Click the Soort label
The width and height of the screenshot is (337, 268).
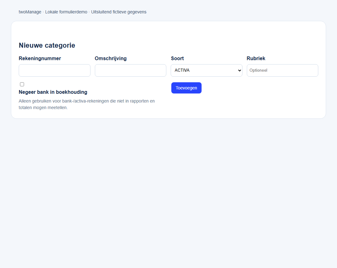[177, 58]
